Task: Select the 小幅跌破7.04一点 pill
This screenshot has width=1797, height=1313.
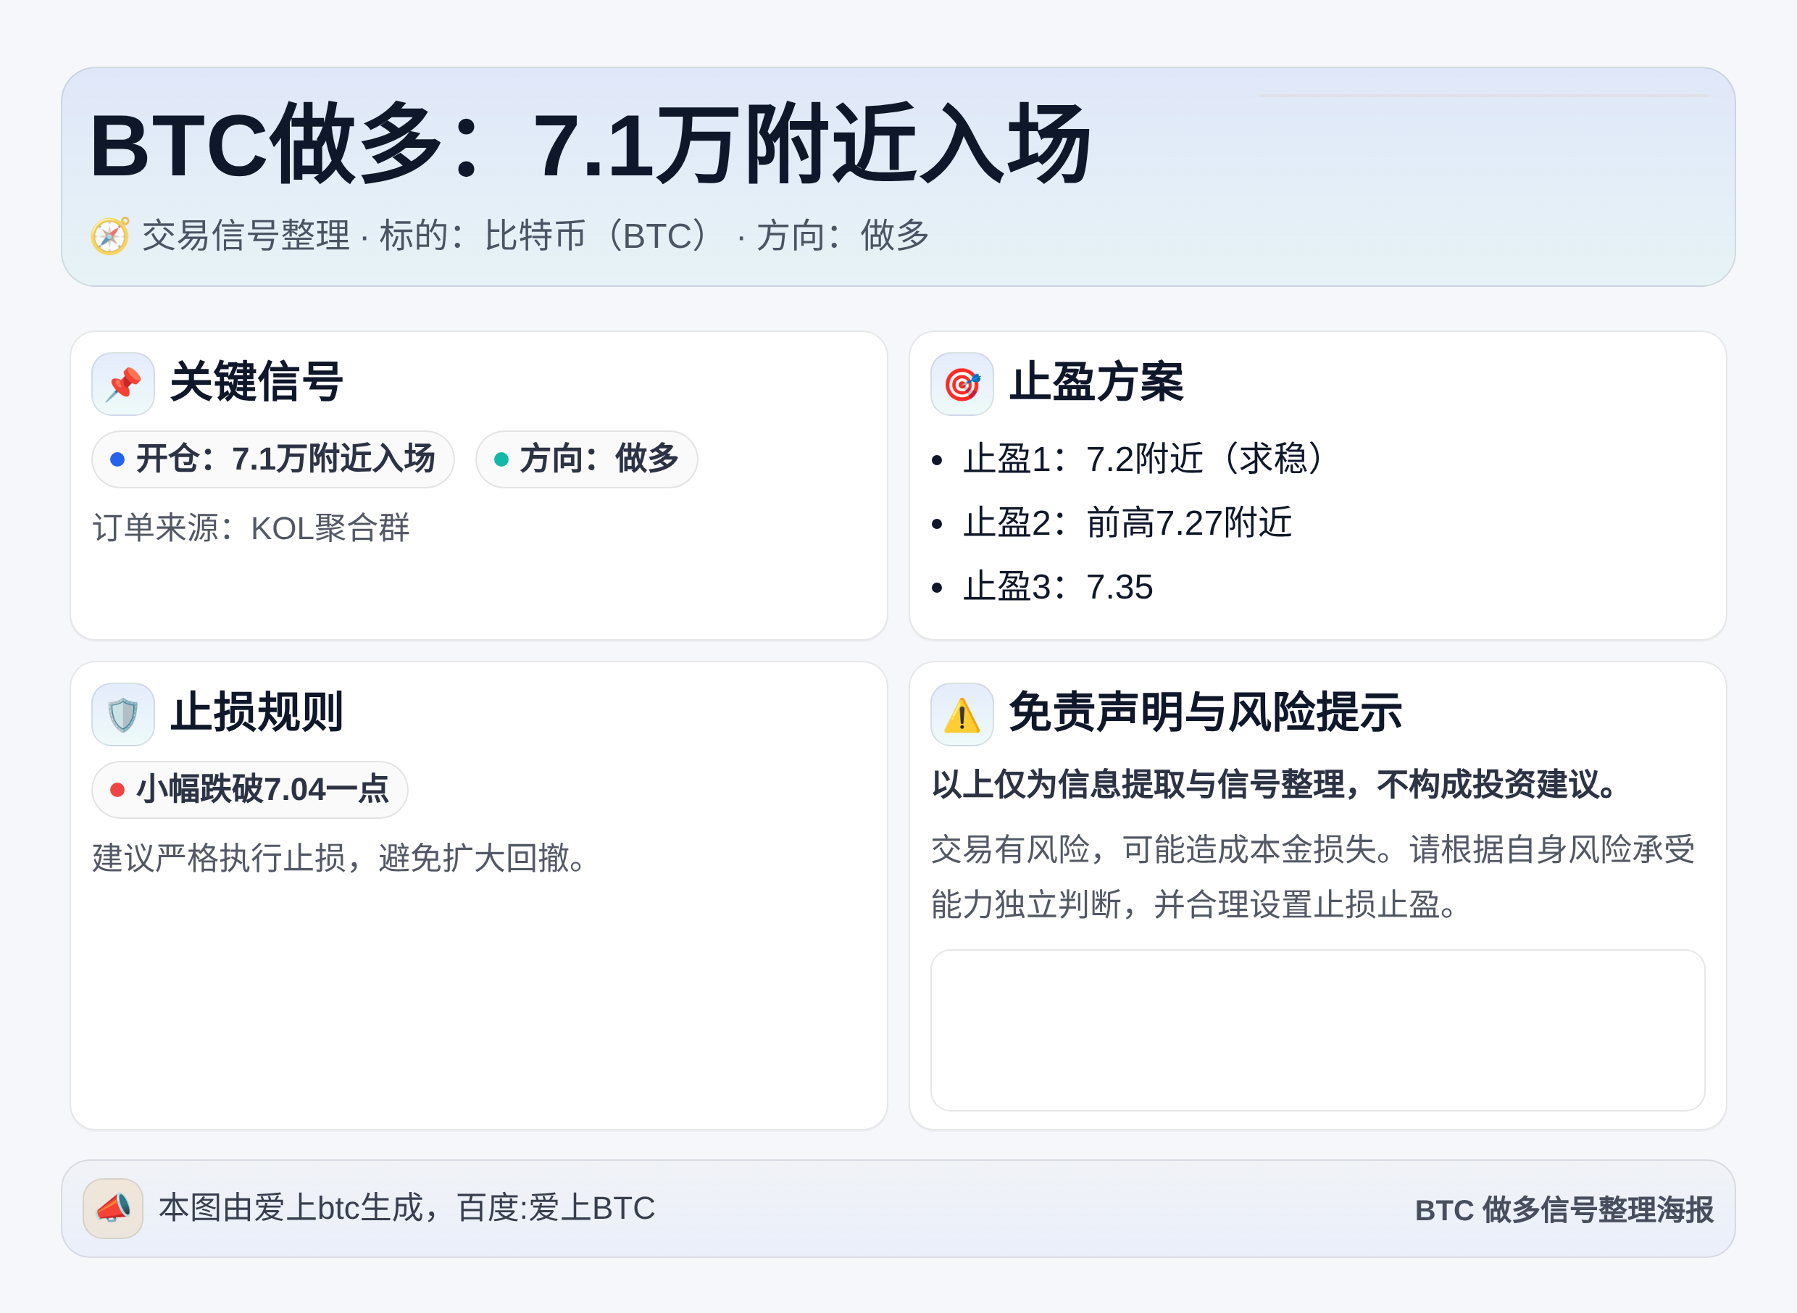Action: click(249, 789)
